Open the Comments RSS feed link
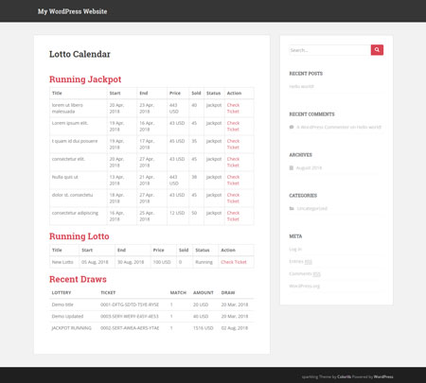The width and height of the screenshot is (426, 383). point(305,273)
